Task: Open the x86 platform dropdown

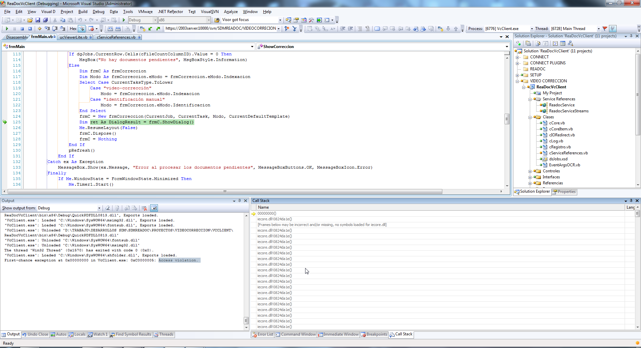Action: [209, 20]
